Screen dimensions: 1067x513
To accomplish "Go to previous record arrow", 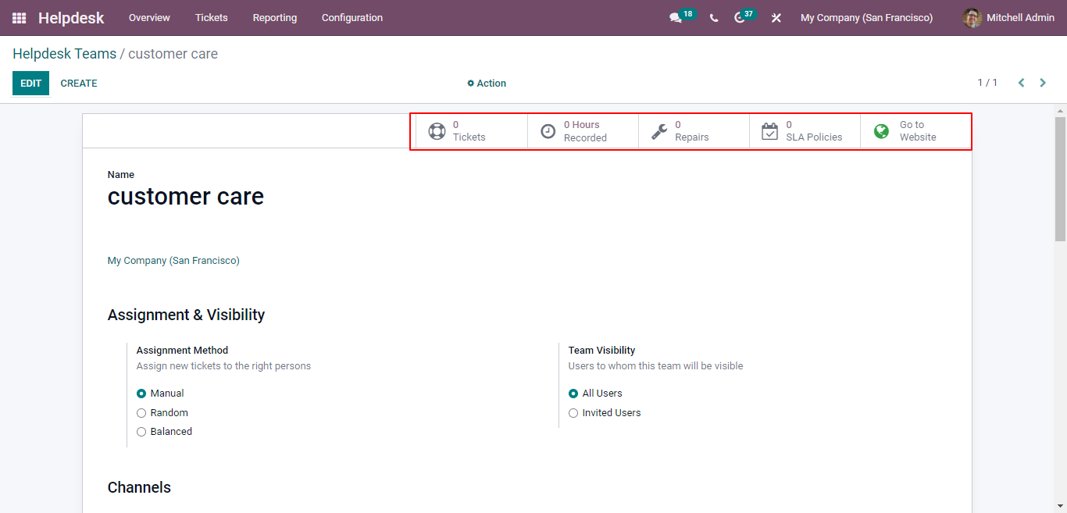I will 1021,83.
